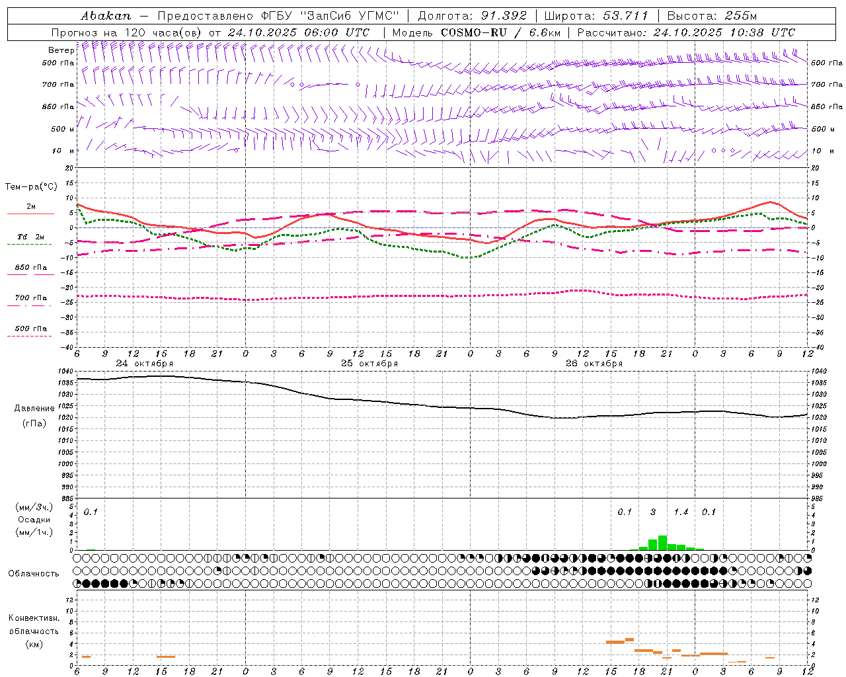846x677 pixels.
Task: Select the '24 октября' date label
Action: coord(145,364)
